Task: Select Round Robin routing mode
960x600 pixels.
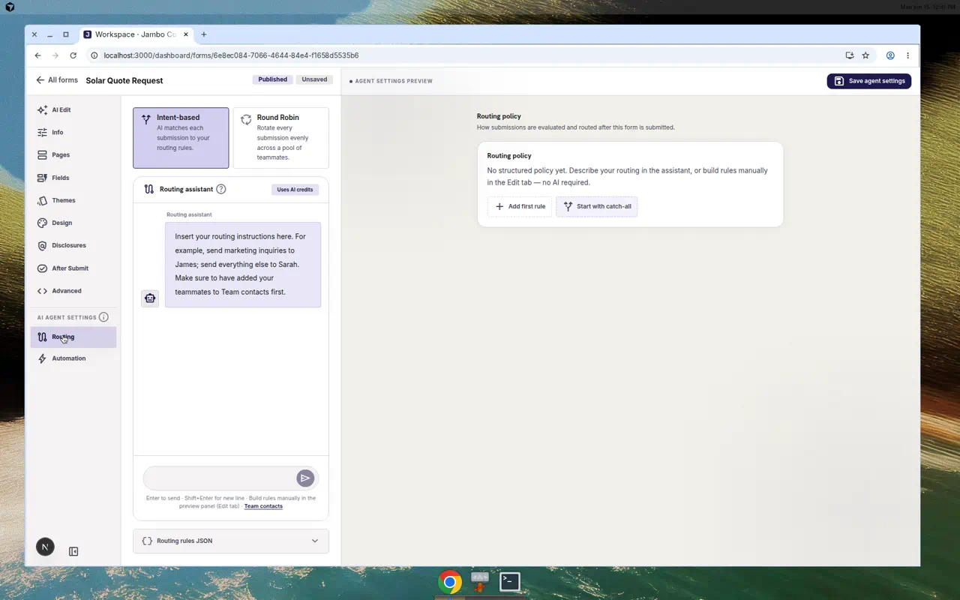Action: [x=280, y=138]
